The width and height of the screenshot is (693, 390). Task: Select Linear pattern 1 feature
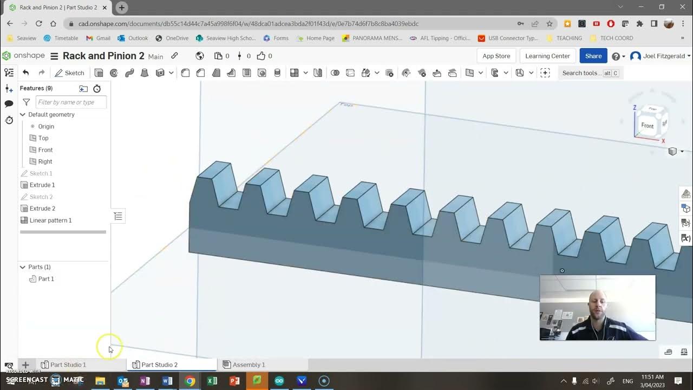click(50, 220)
